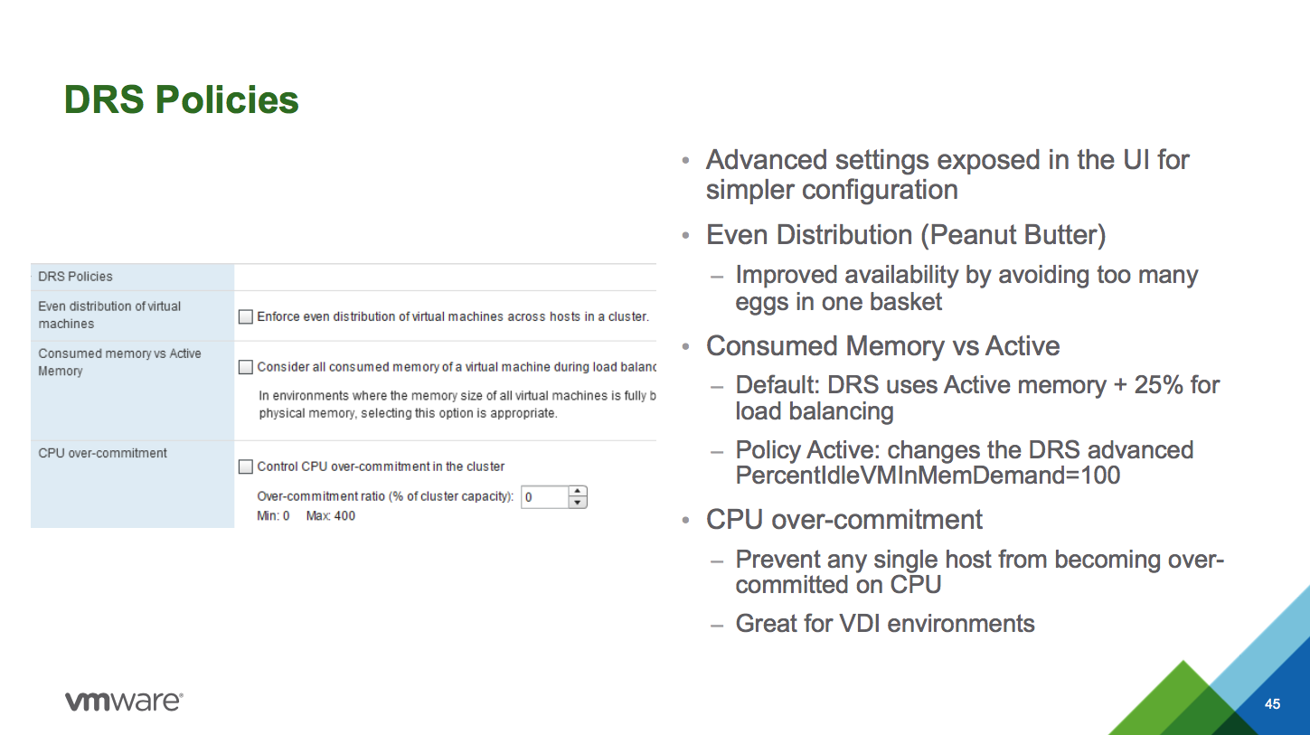Click the Consumed Memory vs Active bullet
Viewport: 1310px width, 735px height.
(882, 346)
